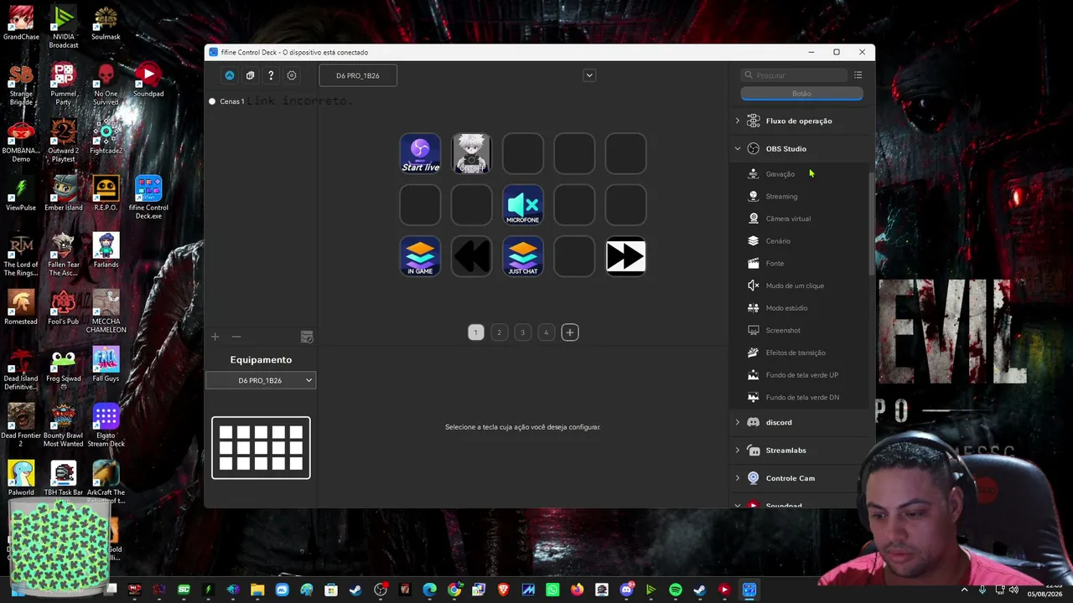Choose the Efeitos de transição action
The width and height of the screenshot is (1073, 603).
coord(796,353)
